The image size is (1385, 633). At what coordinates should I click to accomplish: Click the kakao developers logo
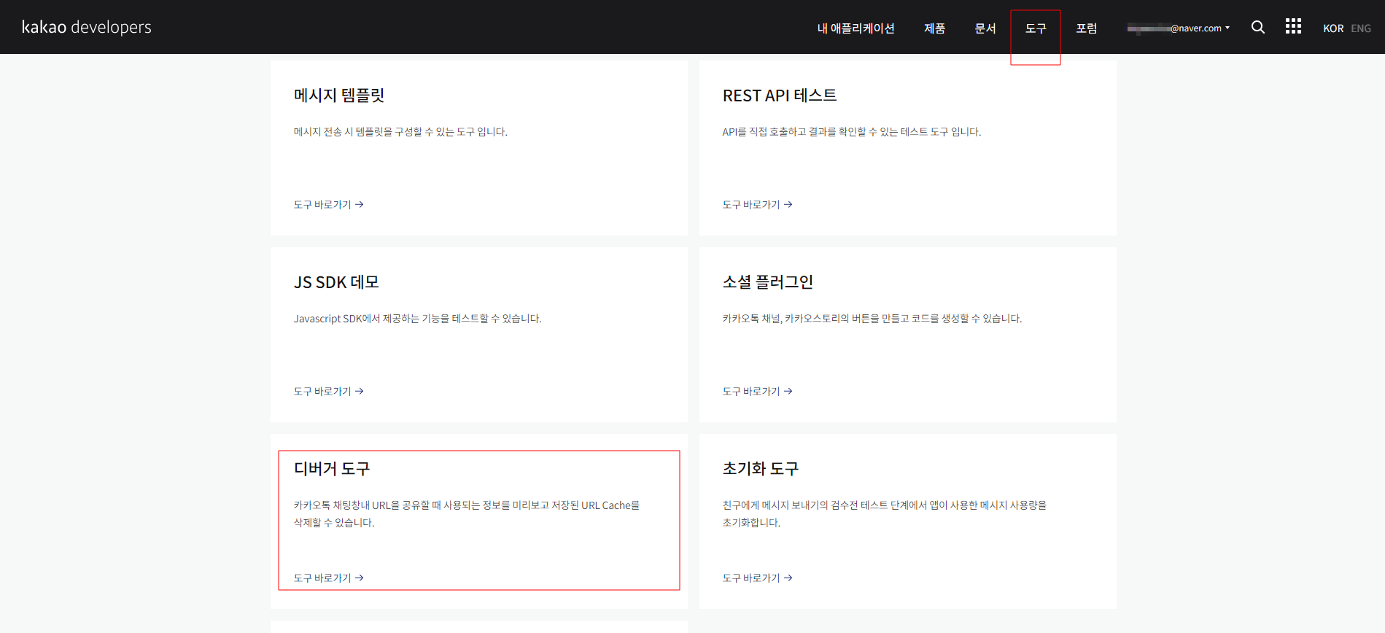(87, 27)
